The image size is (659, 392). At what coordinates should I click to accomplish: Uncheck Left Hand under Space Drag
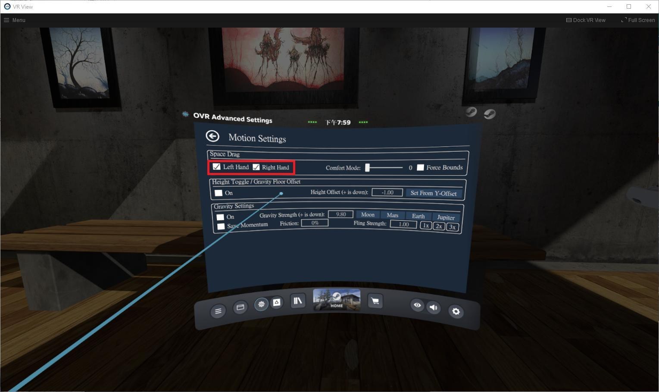point(216,166)
